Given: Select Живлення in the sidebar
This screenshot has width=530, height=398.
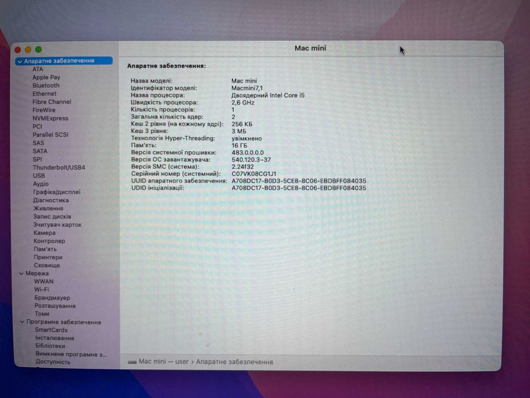Looking at the screenshot, I should tap(48, 209).
